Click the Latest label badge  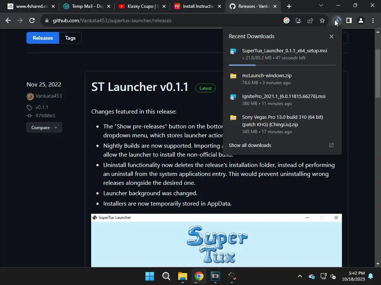pos(205,88)
